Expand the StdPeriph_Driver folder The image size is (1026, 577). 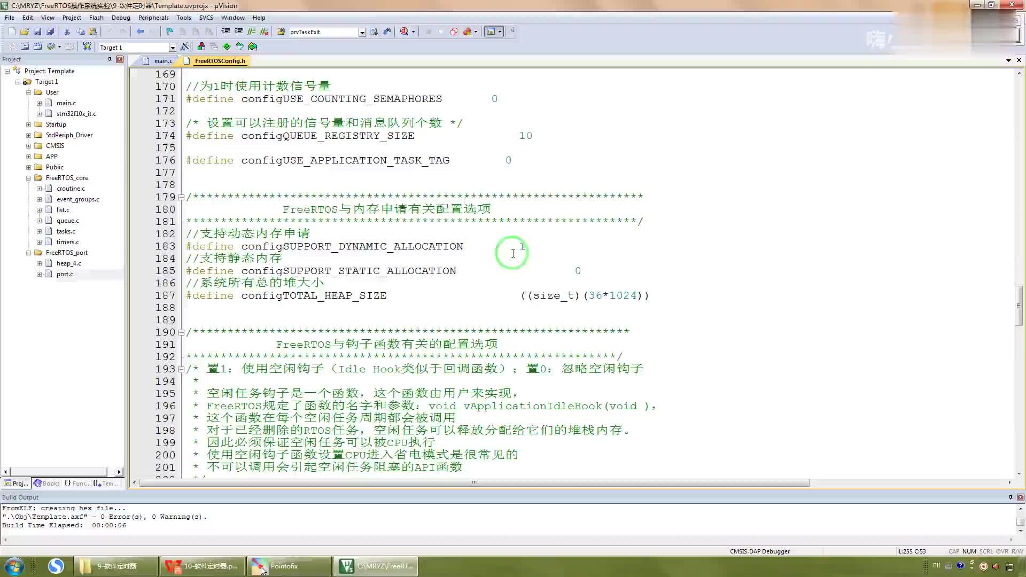click(29, 135)
